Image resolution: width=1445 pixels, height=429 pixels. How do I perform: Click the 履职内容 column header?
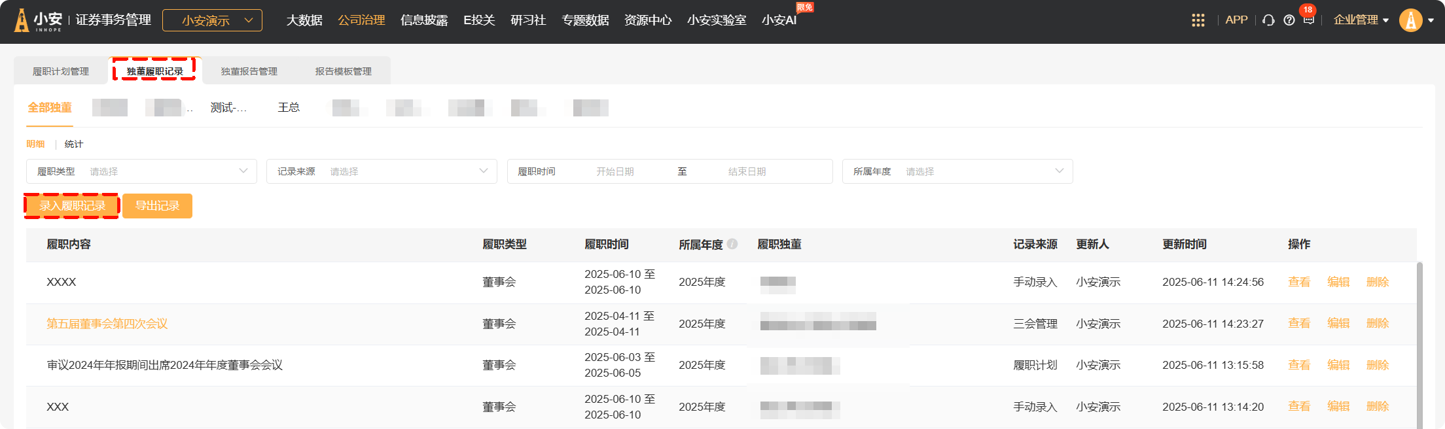click(x=69, y=244)
